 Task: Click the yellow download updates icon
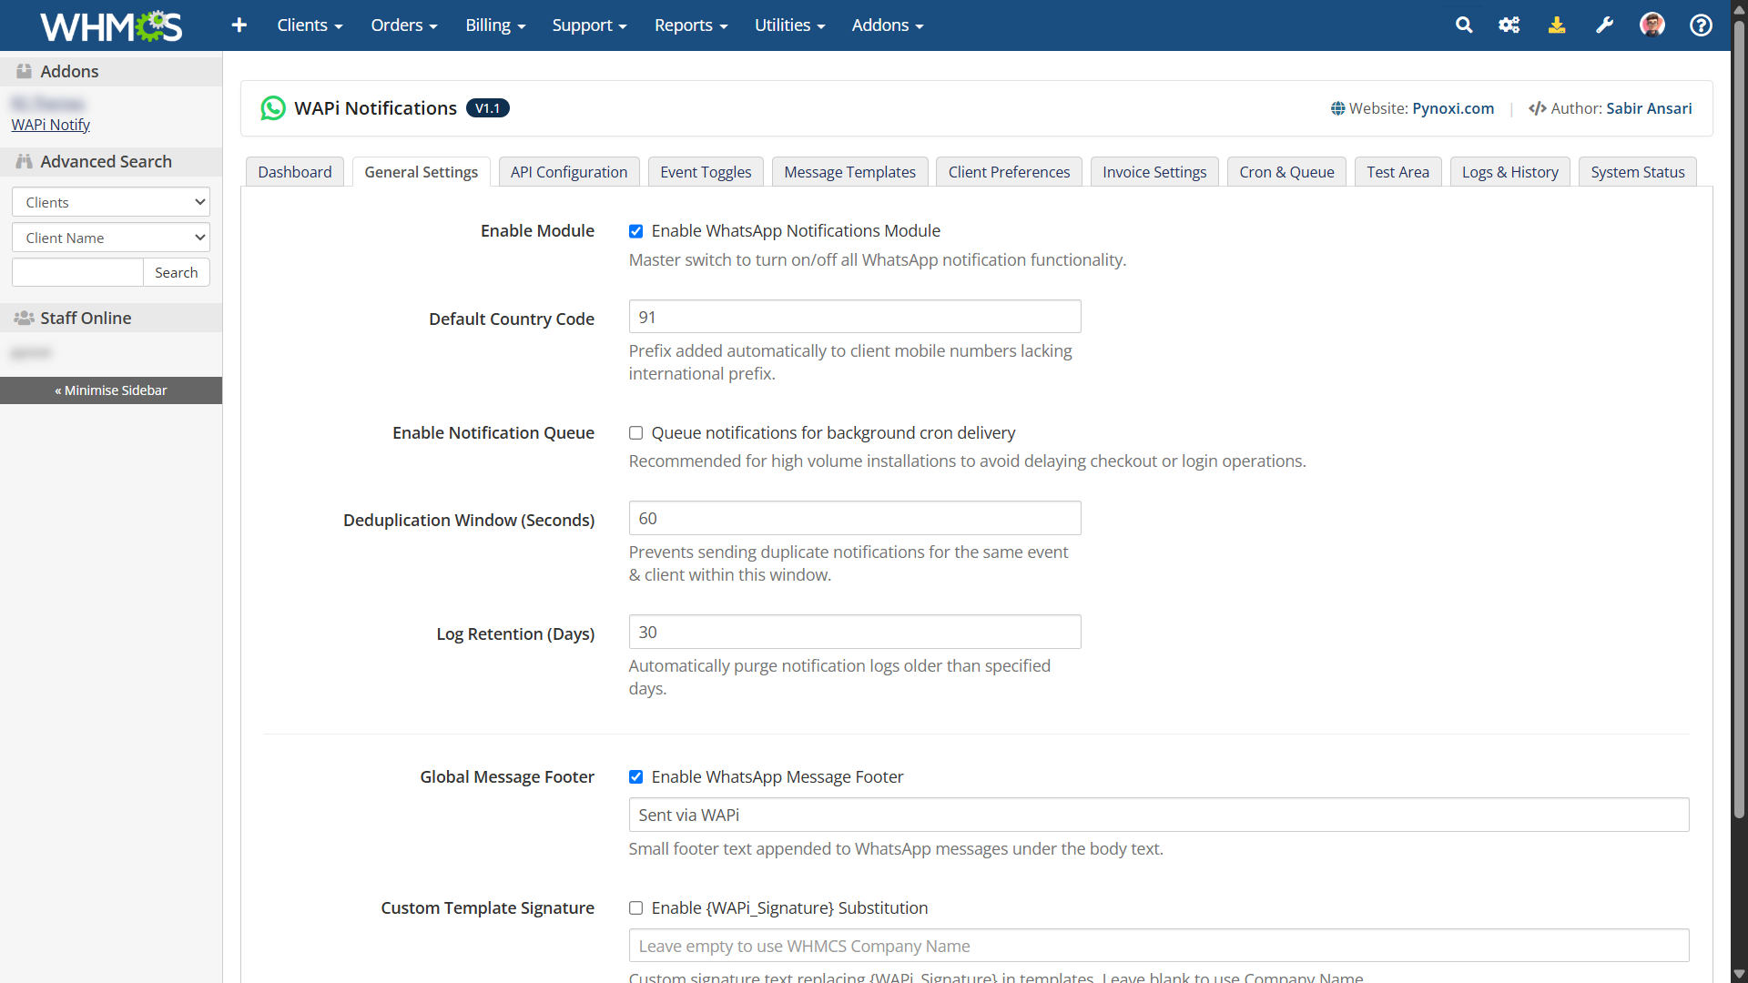click(1557, 25)
